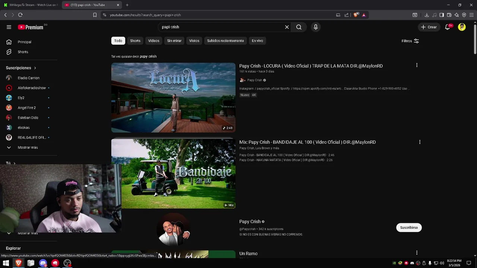The width and height of the screenshot is (477, 268).
Task: Open the YouTube hamburger guide menu
Action: [9, 27]
